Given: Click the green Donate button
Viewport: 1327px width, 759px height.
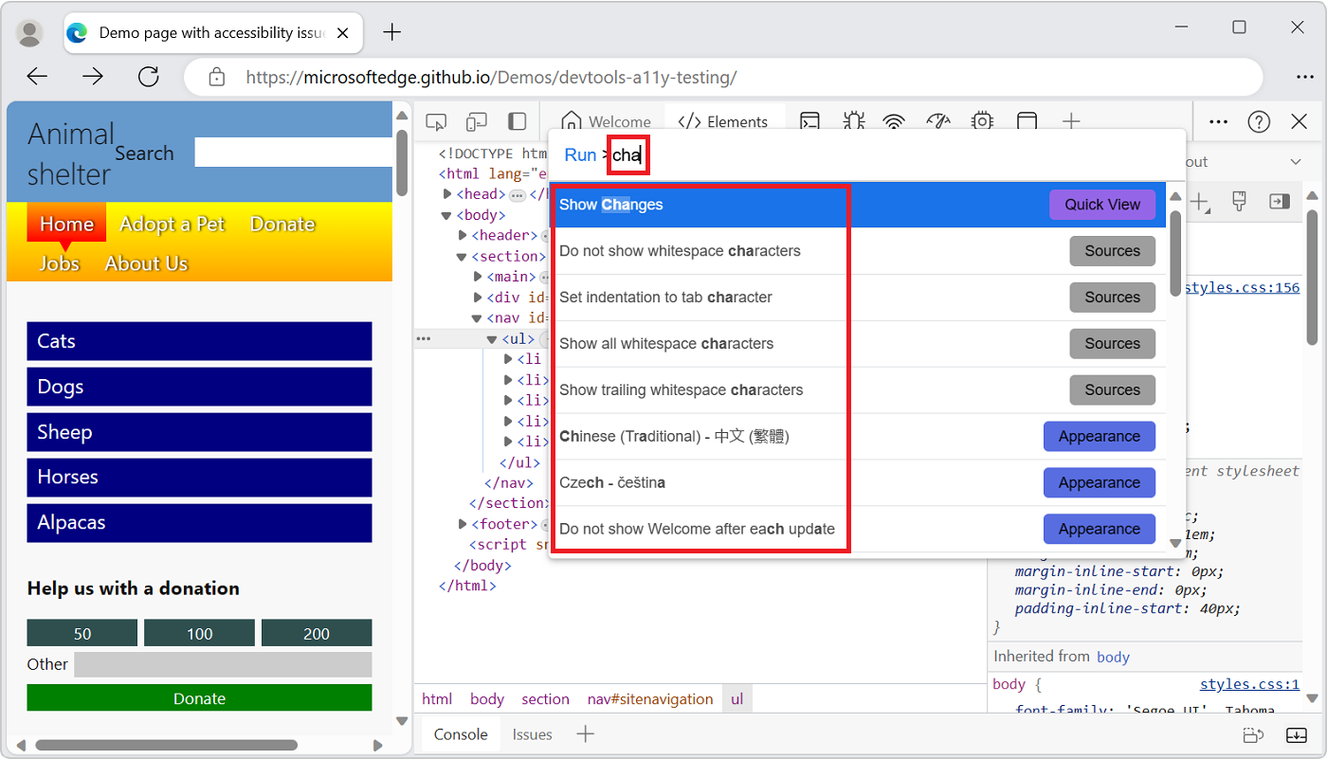Looking at the screenshot, I should coord(199,697).
